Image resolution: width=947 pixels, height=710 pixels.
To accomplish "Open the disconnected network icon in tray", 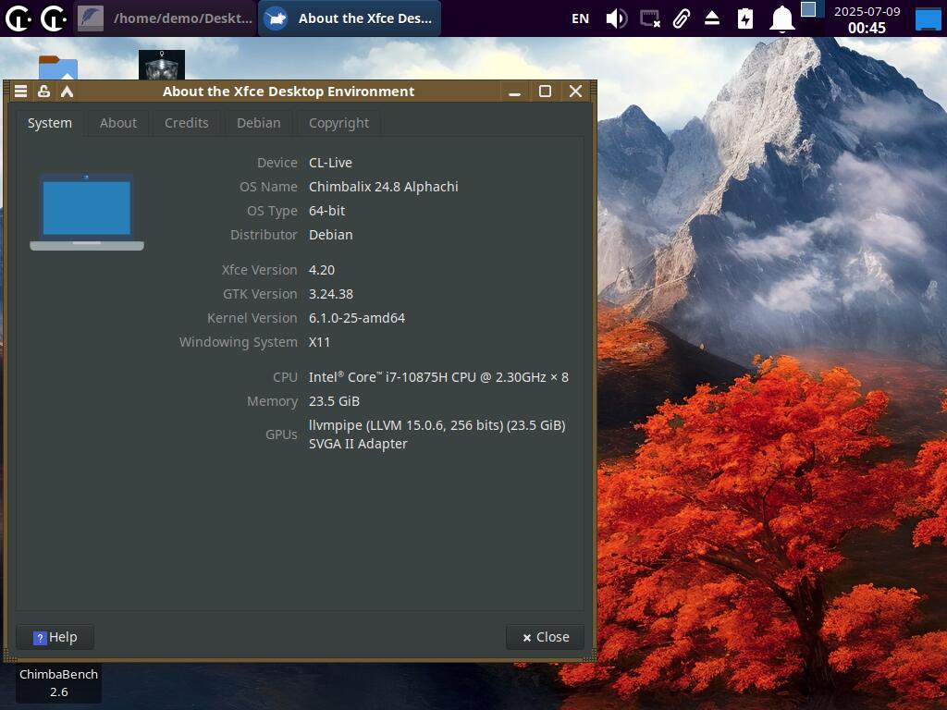I will (x=650, y=18).
